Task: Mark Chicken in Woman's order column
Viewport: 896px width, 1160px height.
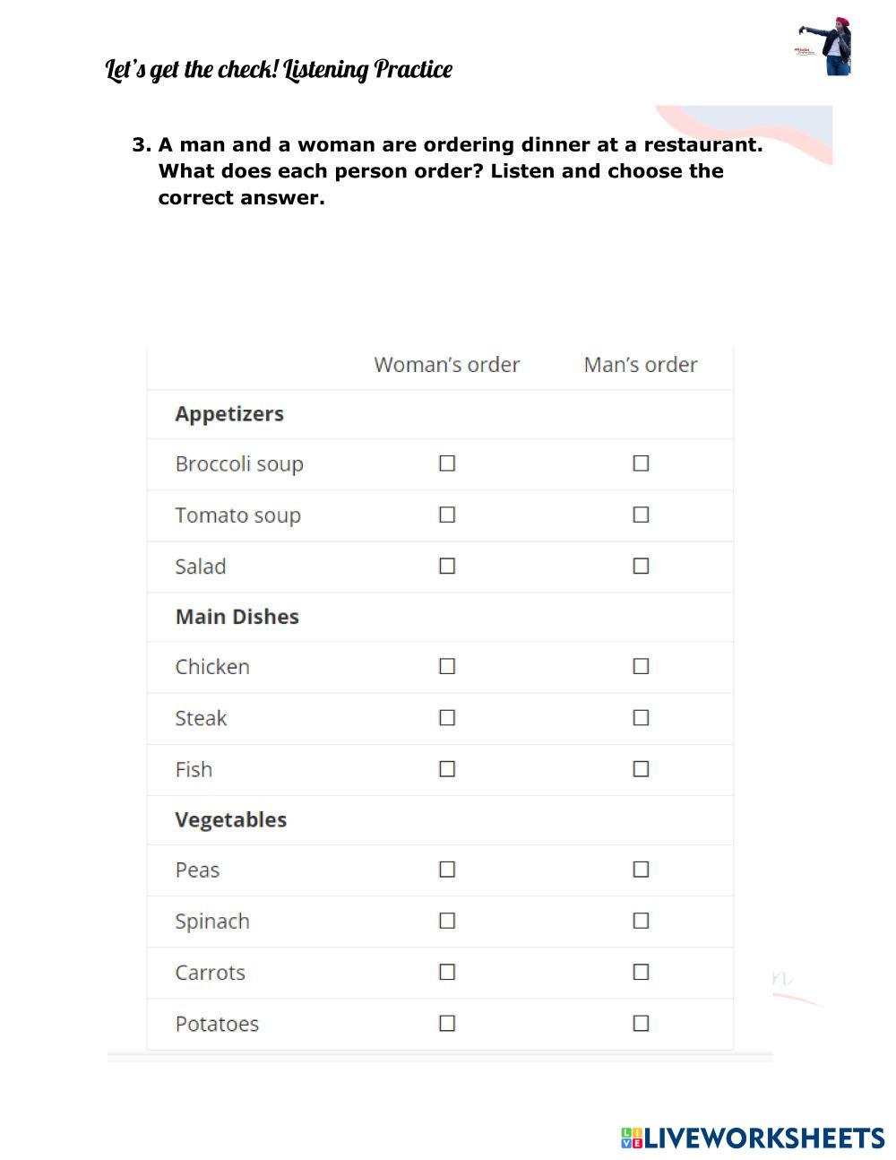Action: coord(447,666)
